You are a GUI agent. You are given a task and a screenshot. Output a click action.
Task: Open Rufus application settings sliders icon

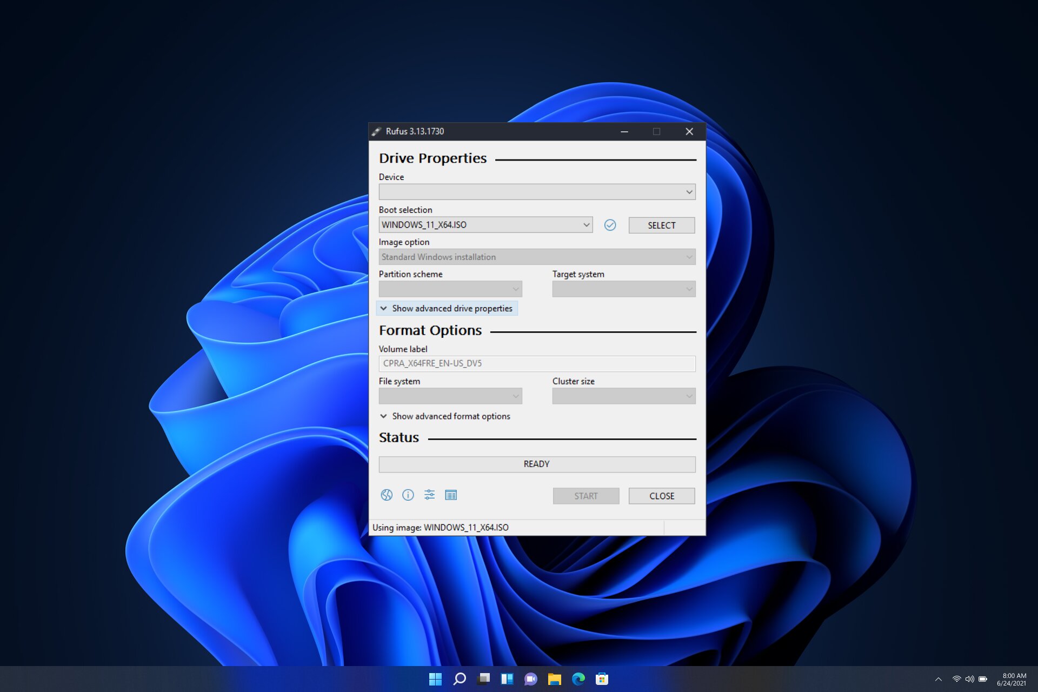coord(429,495)
